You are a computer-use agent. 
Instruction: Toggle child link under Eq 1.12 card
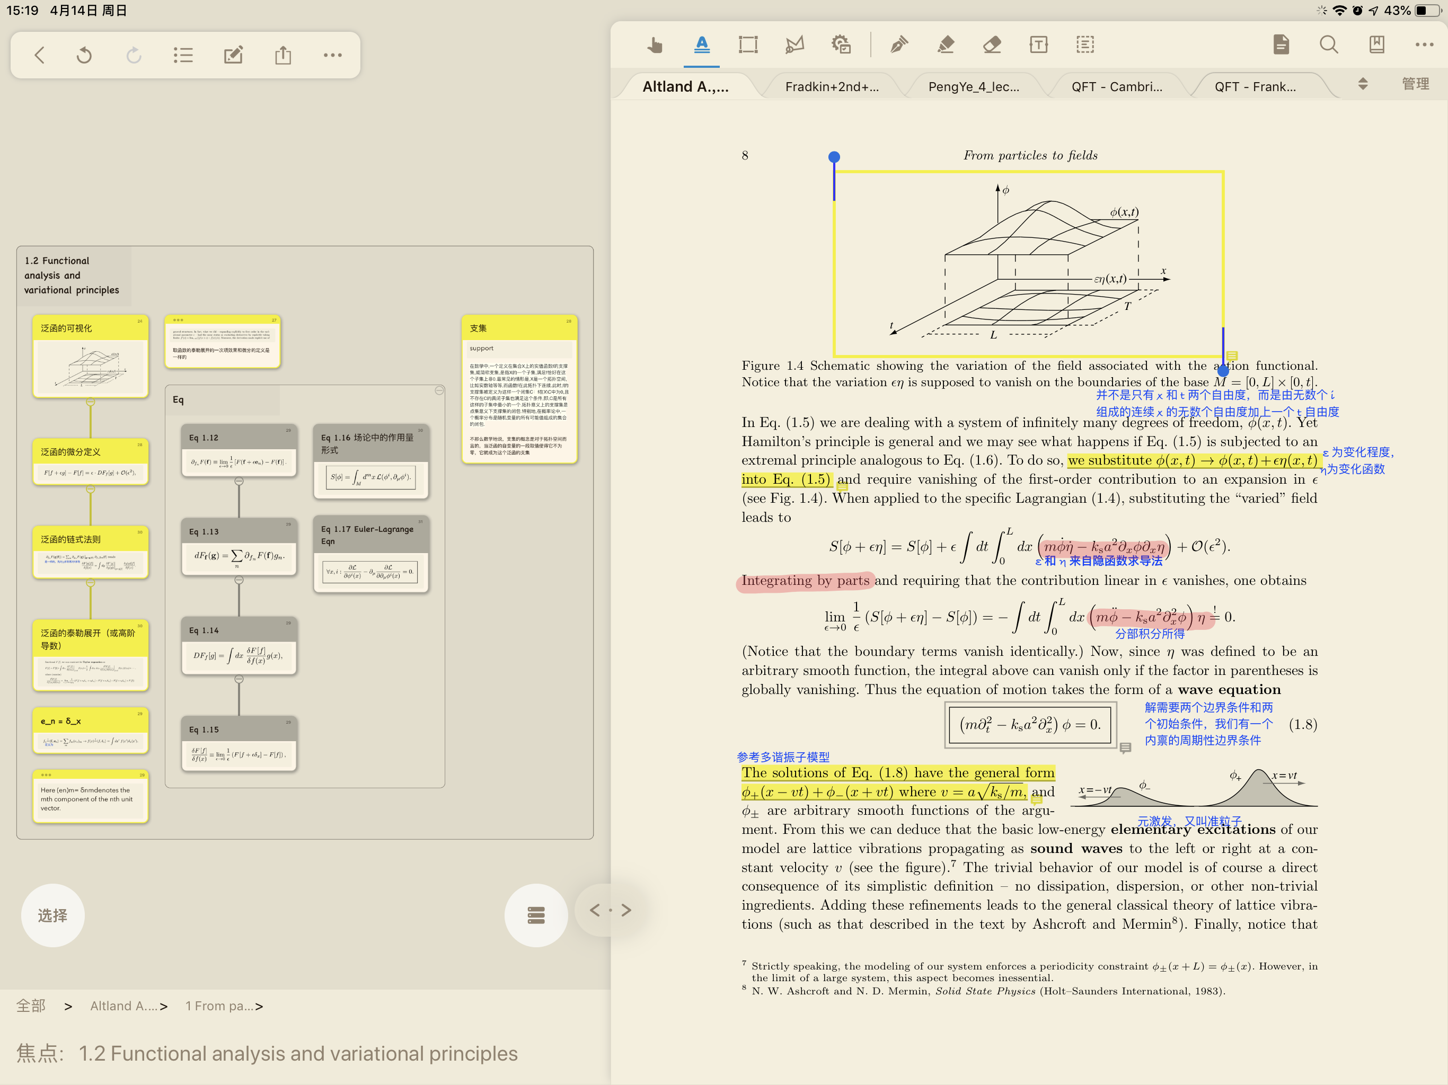(239, 482)
